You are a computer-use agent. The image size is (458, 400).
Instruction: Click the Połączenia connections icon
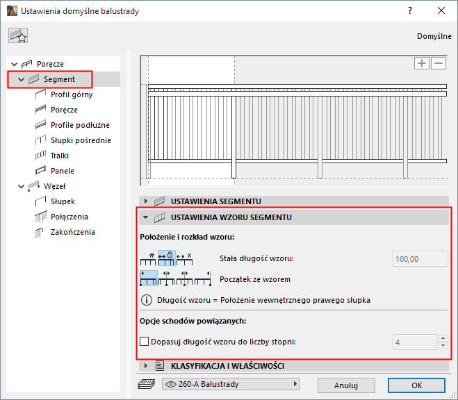[x=40, y=217]
